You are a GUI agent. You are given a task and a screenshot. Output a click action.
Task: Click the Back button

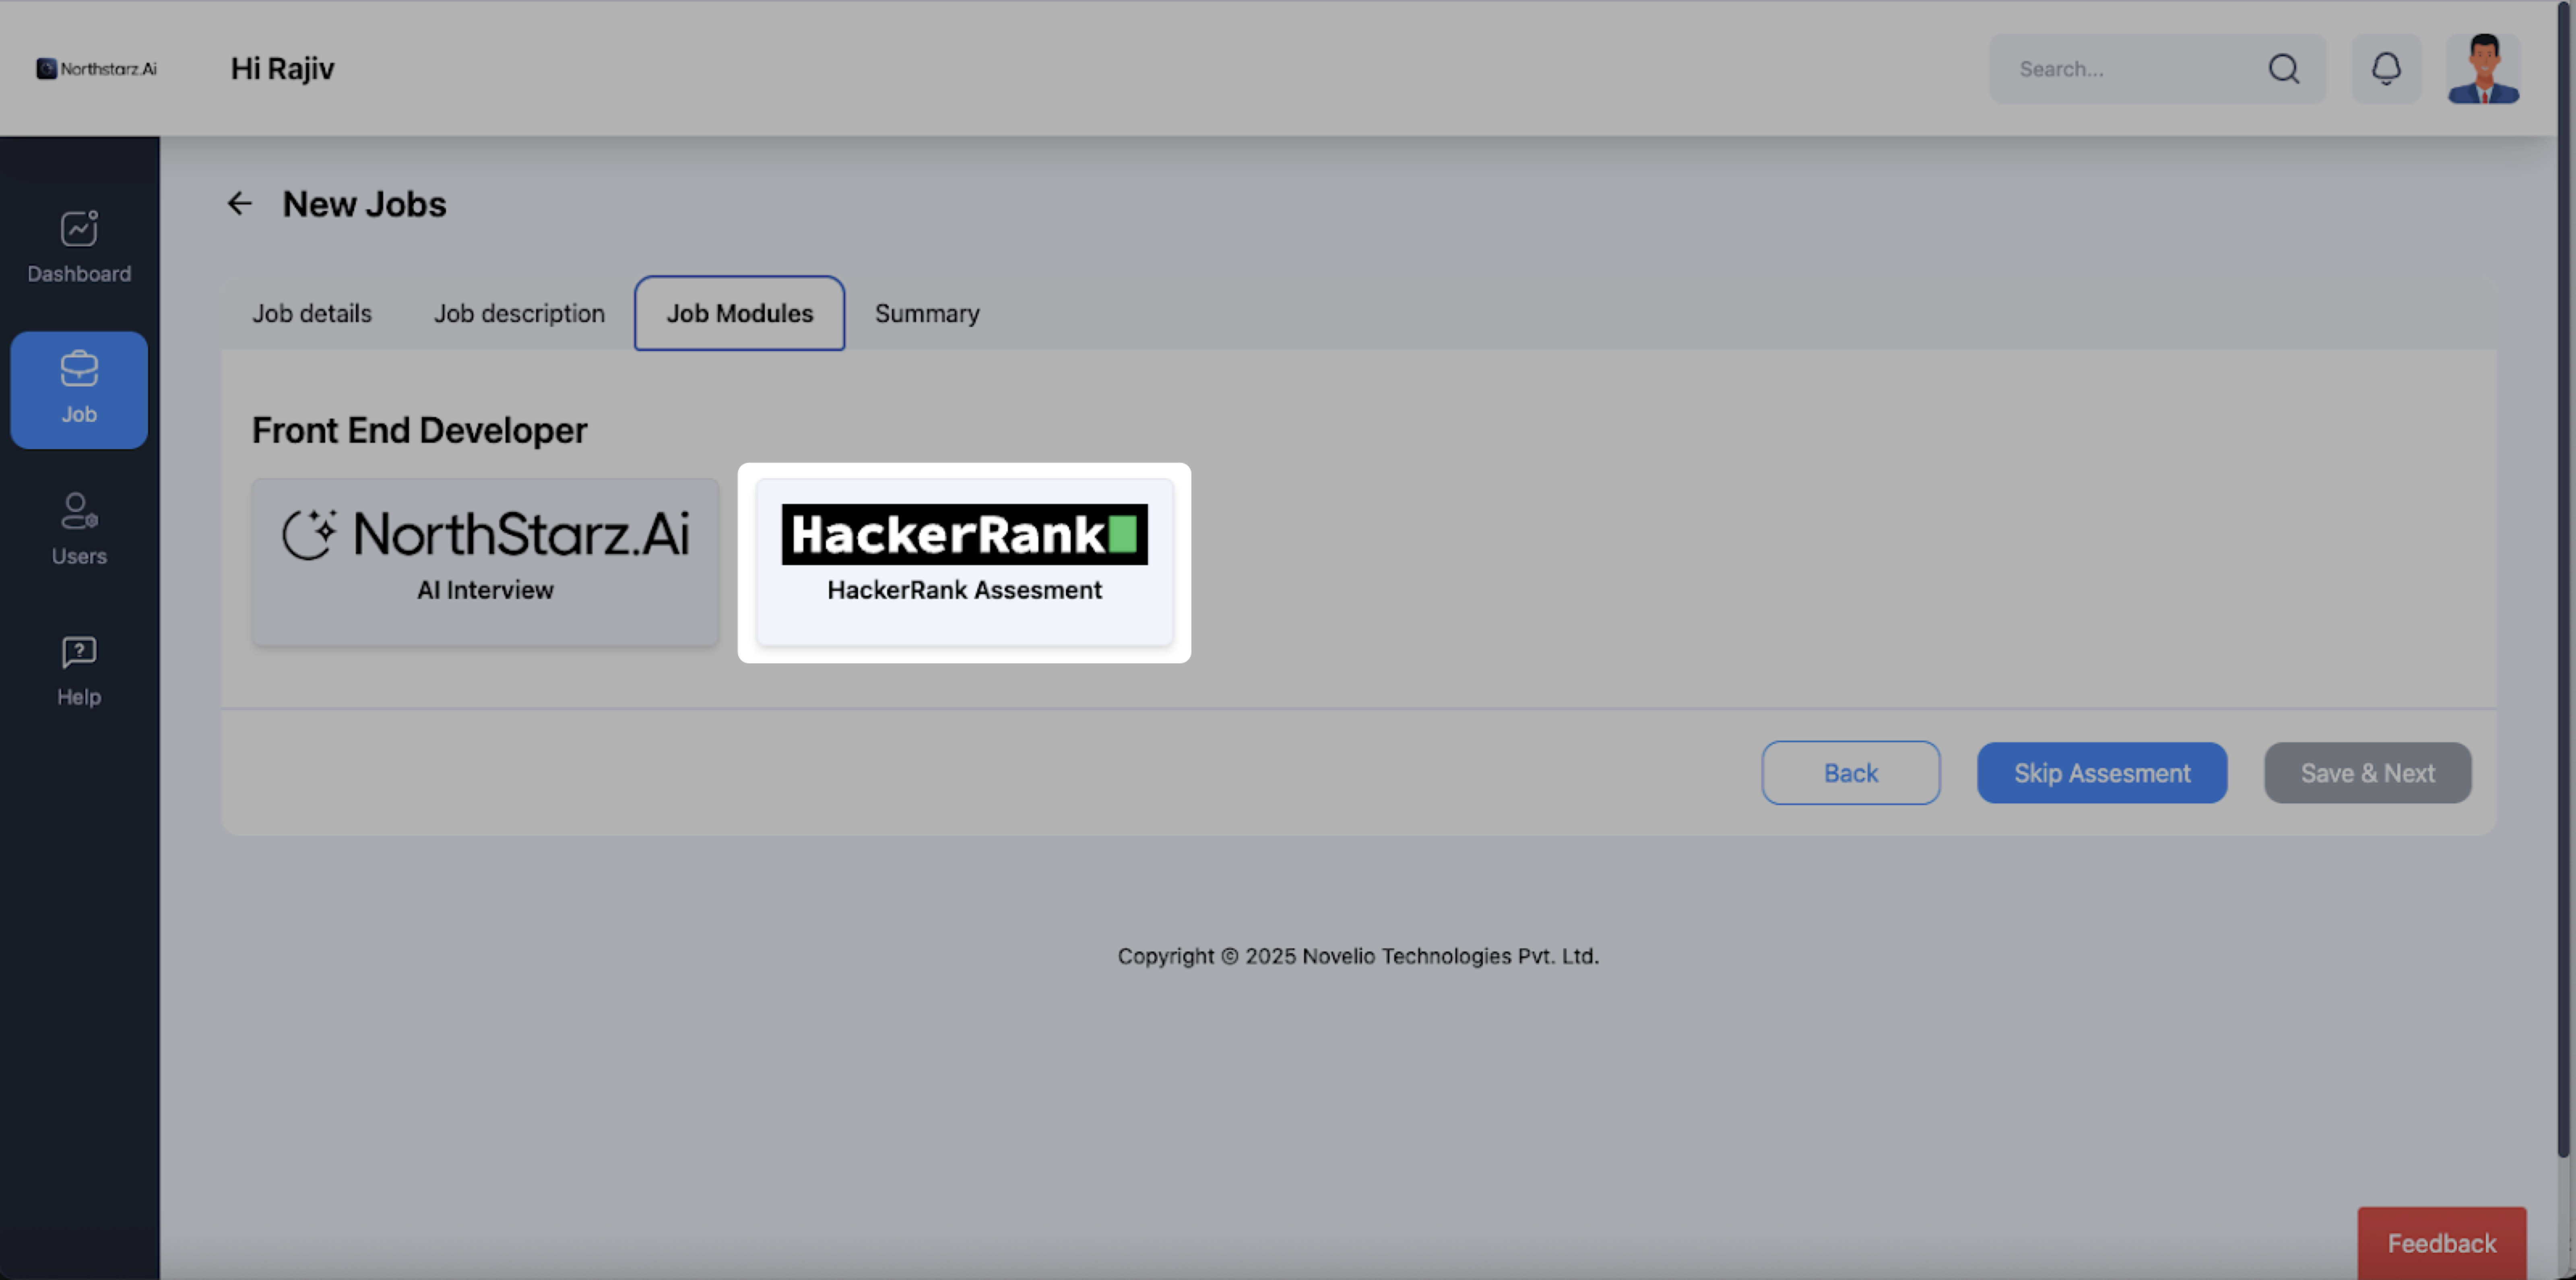pos(1850,772)
